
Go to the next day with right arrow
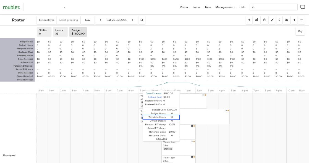(x=132, y=20)
